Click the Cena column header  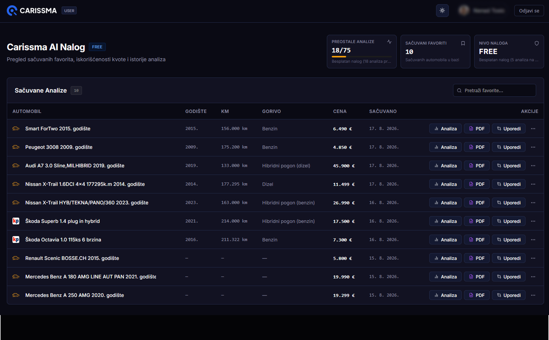[x=340, y=111]
